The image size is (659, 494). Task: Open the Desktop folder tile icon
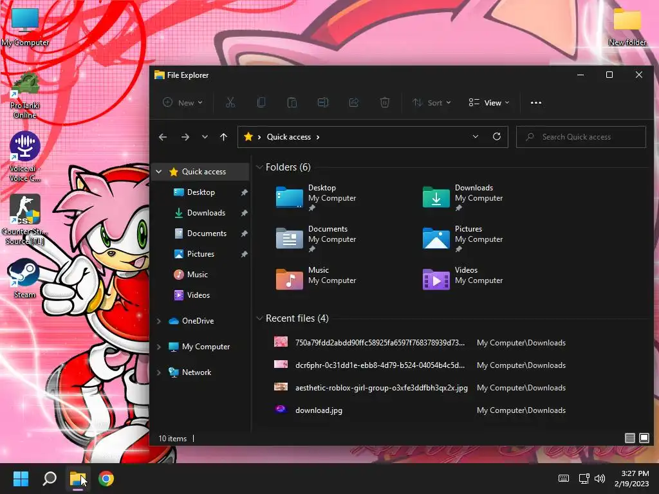coord(289,197)
